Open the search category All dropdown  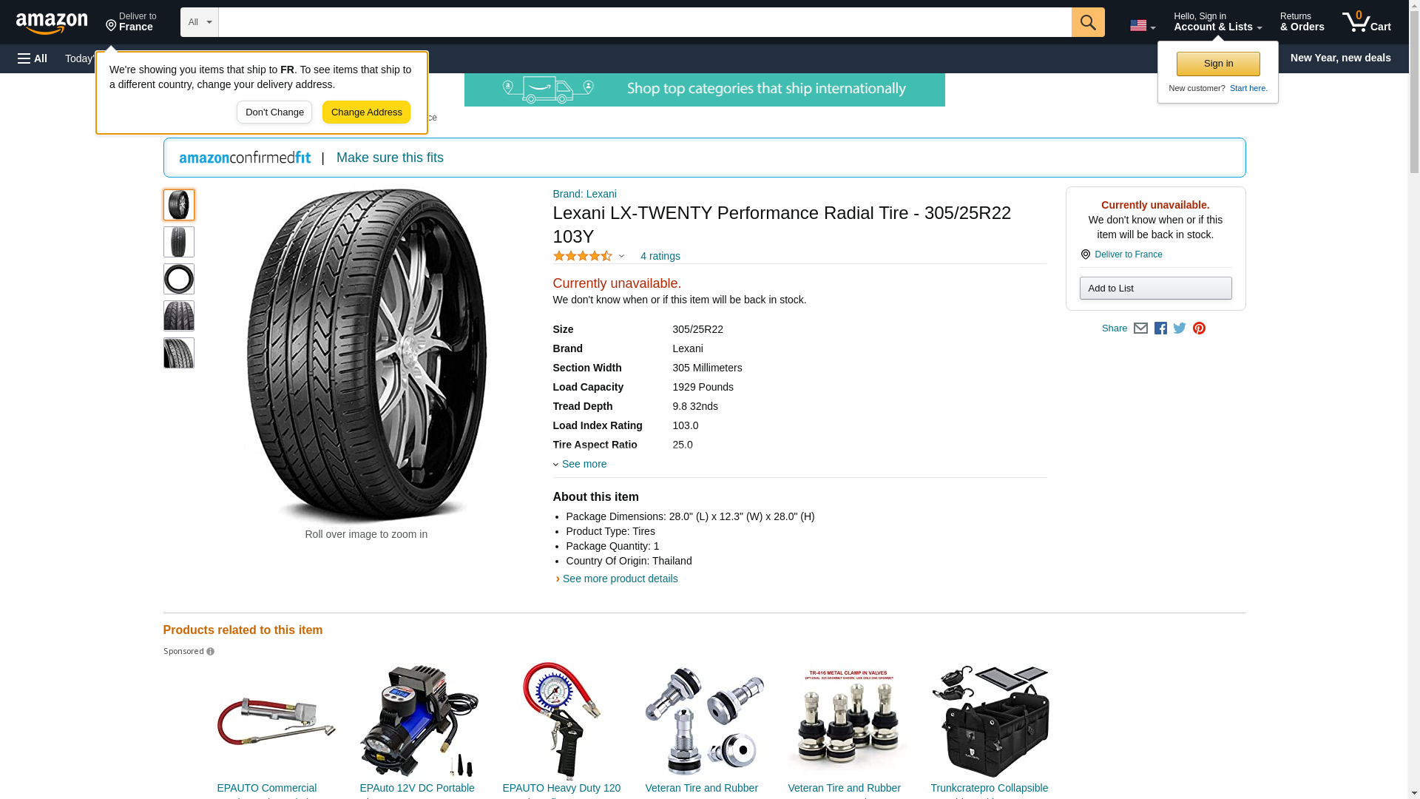click(x=200, y=22)
